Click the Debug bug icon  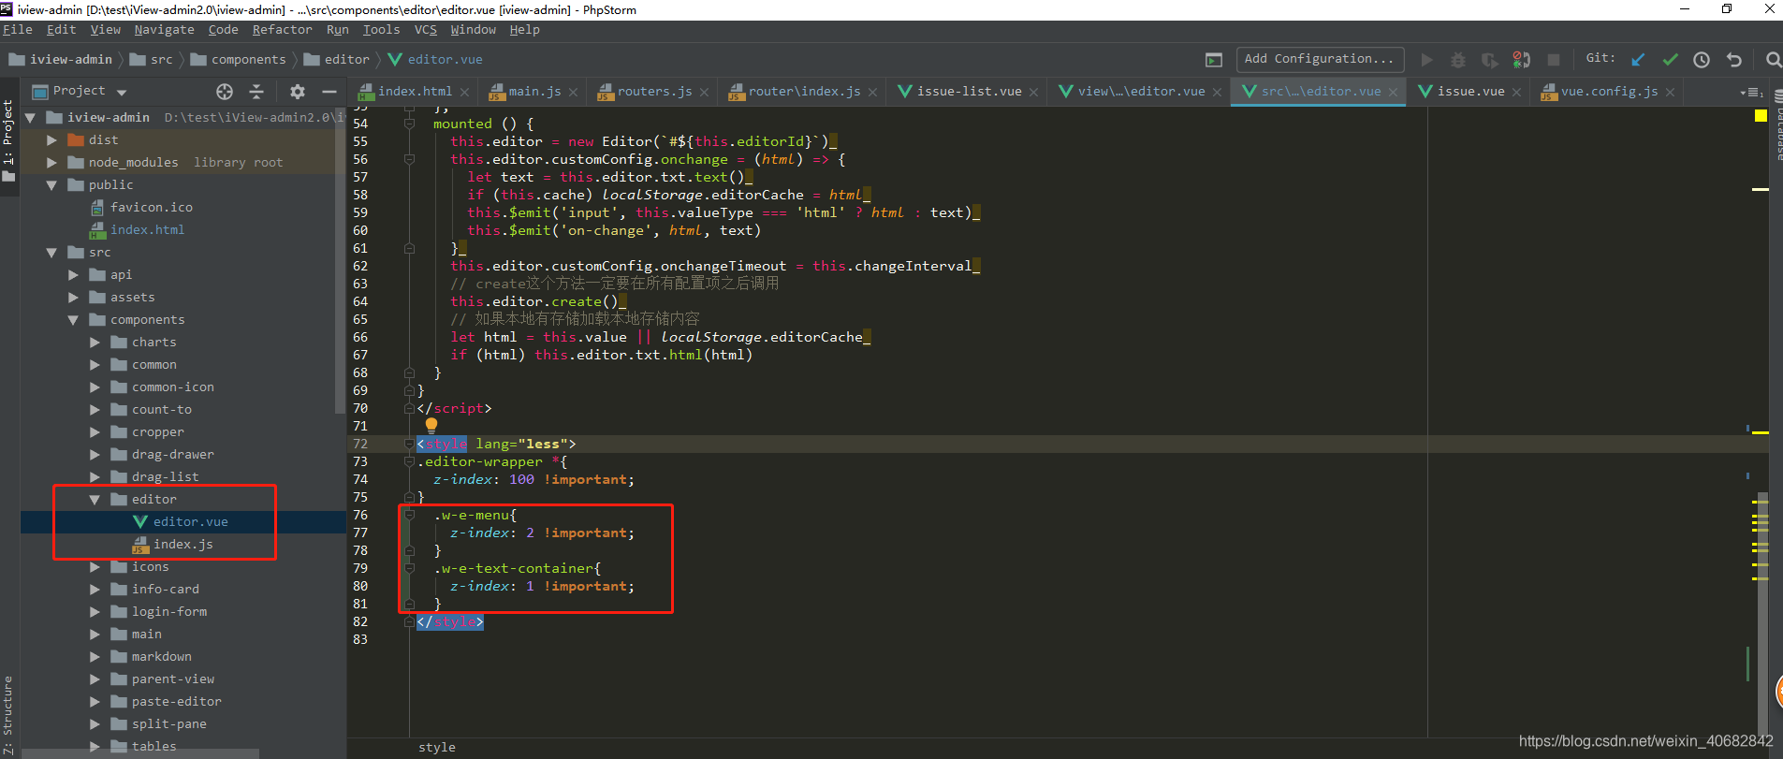(x=1458, y=60)
